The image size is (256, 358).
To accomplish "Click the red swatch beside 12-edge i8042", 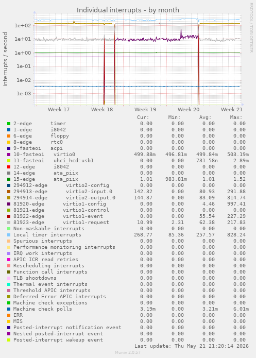I will pos(9,167).
